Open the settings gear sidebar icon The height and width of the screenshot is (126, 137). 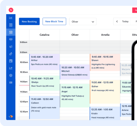point(11,75)
